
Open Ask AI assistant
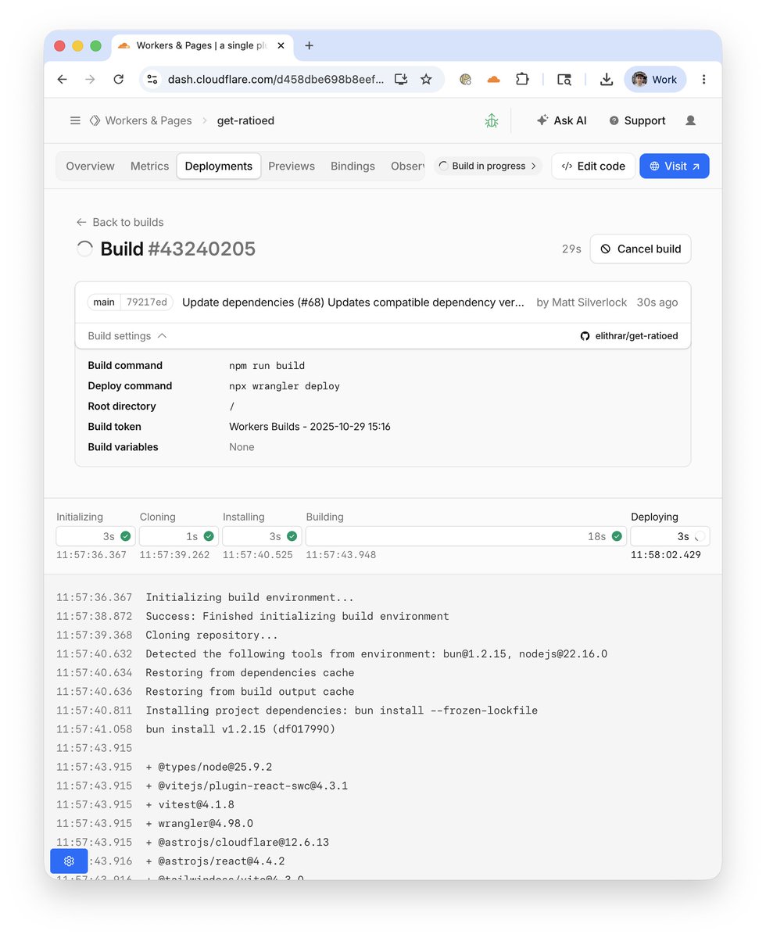pos(561,120)
